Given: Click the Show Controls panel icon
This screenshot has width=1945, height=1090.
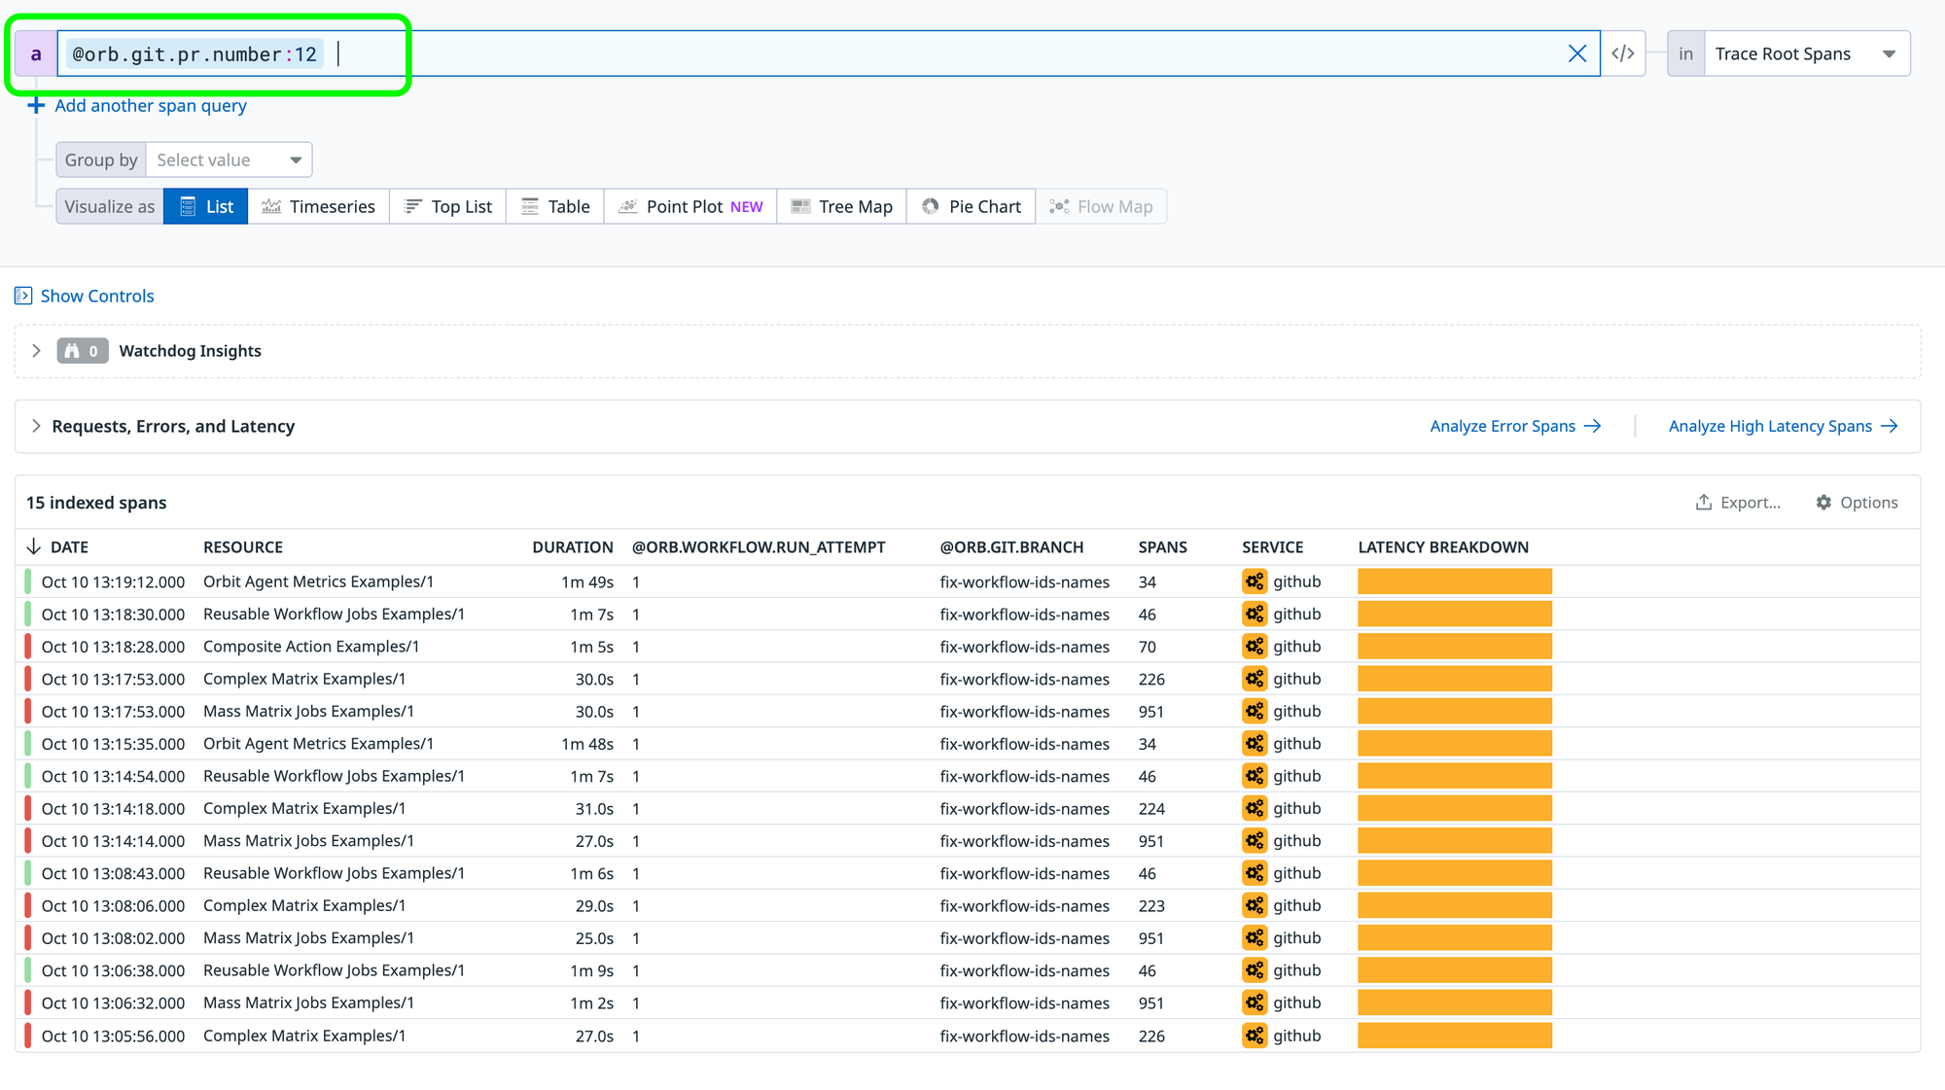Looking at the screenshot, I should click(x=23, y=296).
